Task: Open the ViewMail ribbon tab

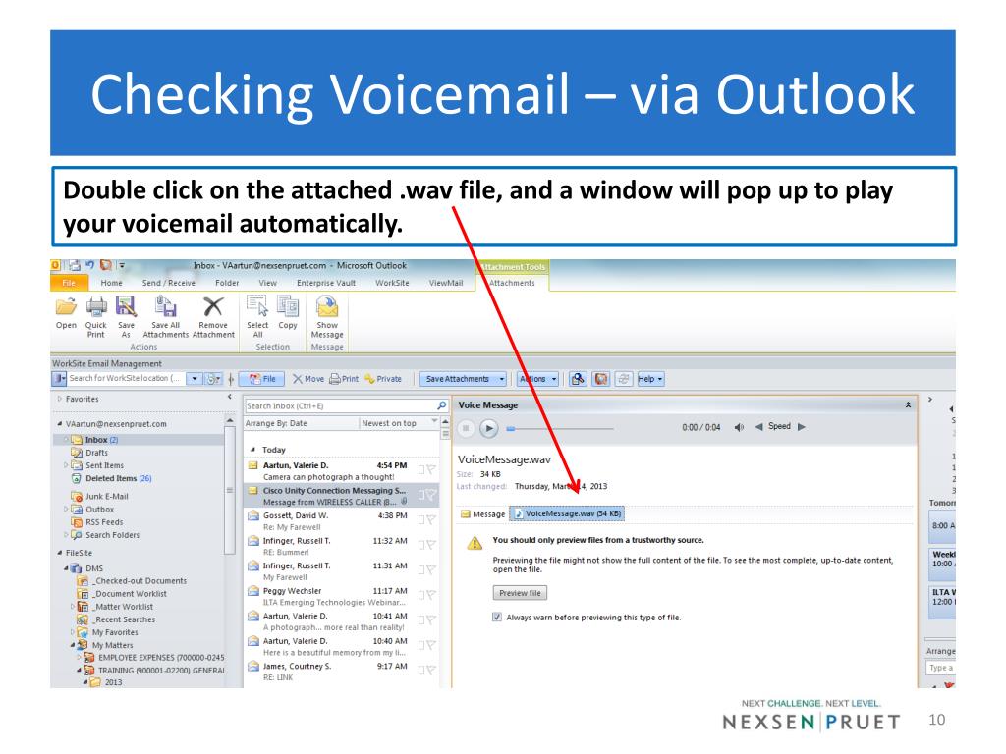Action: tap(446, 283)
